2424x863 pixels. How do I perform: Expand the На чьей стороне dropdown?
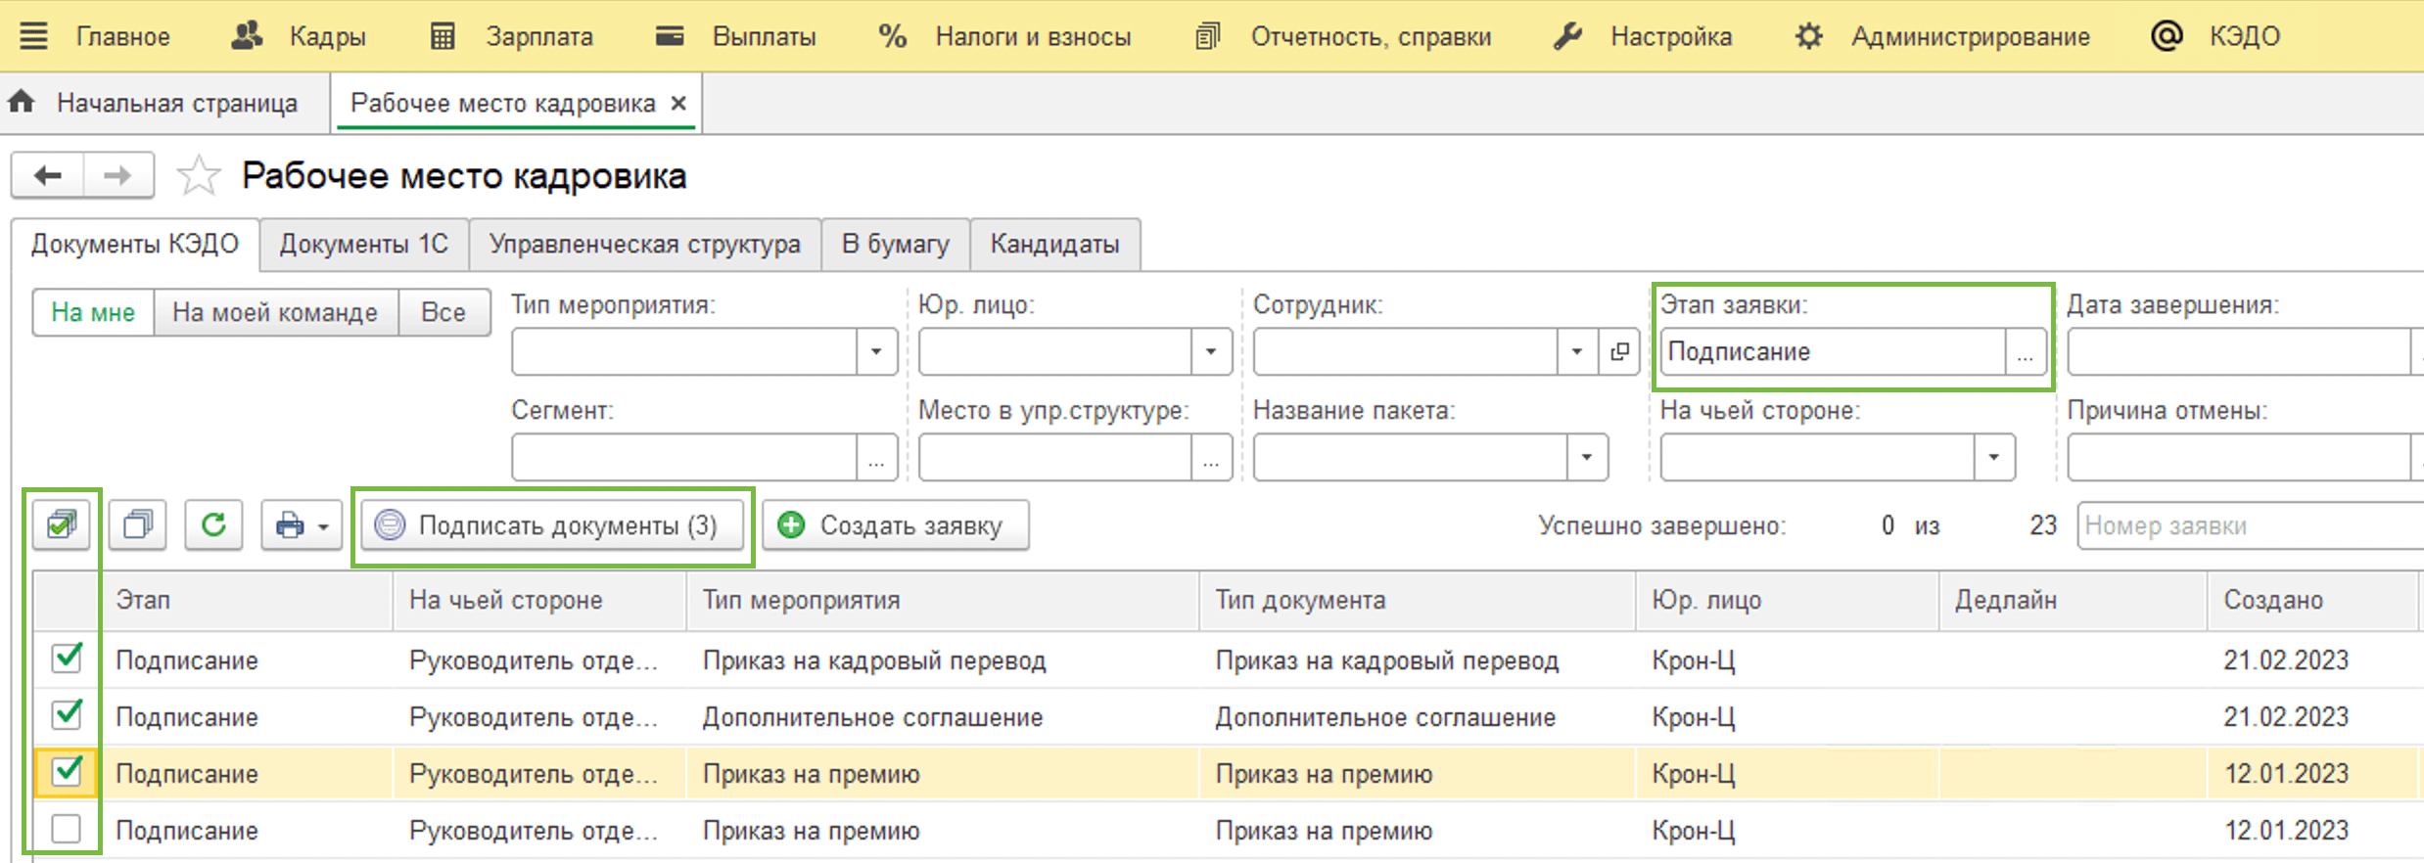click(x=1993, y=457)
